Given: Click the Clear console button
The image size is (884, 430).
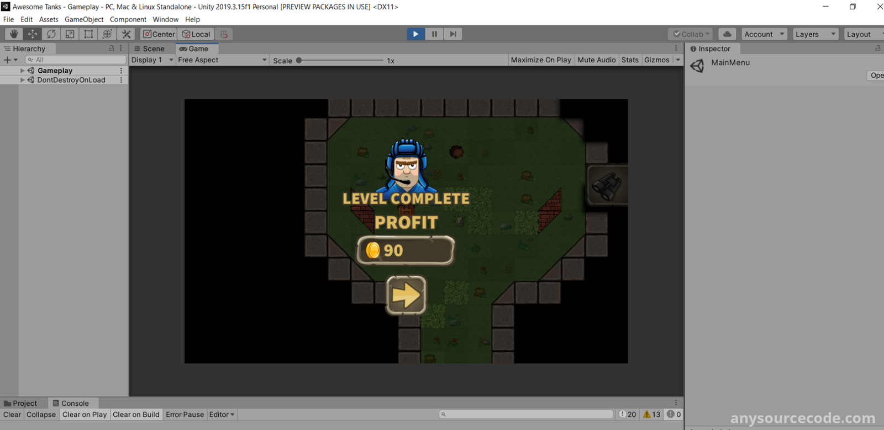Looking at the screenshot, I should (12, 415).
